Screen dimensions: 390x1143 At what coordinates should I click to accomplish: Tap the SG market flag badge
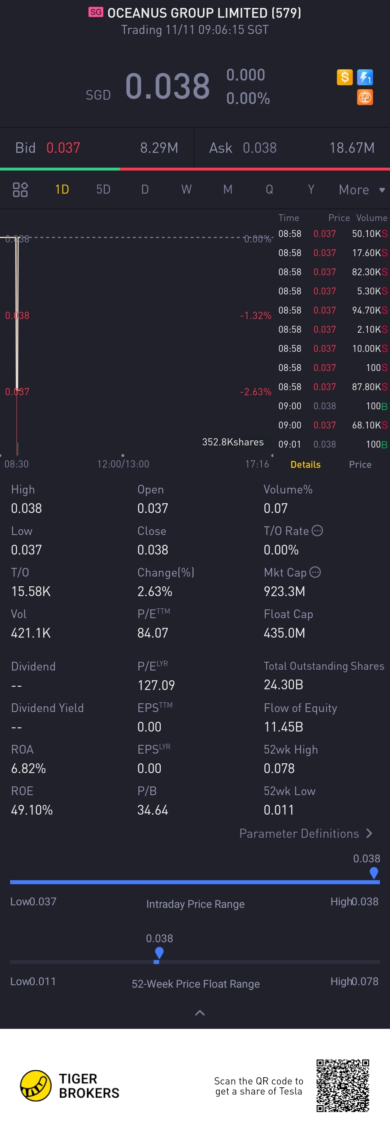96,12
